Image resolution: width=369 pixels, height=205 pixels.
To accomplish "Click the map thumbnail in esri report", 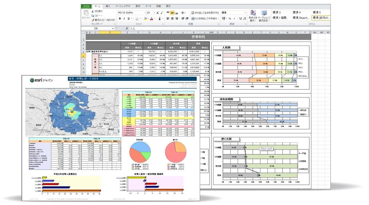I will [x=72, y=112].
